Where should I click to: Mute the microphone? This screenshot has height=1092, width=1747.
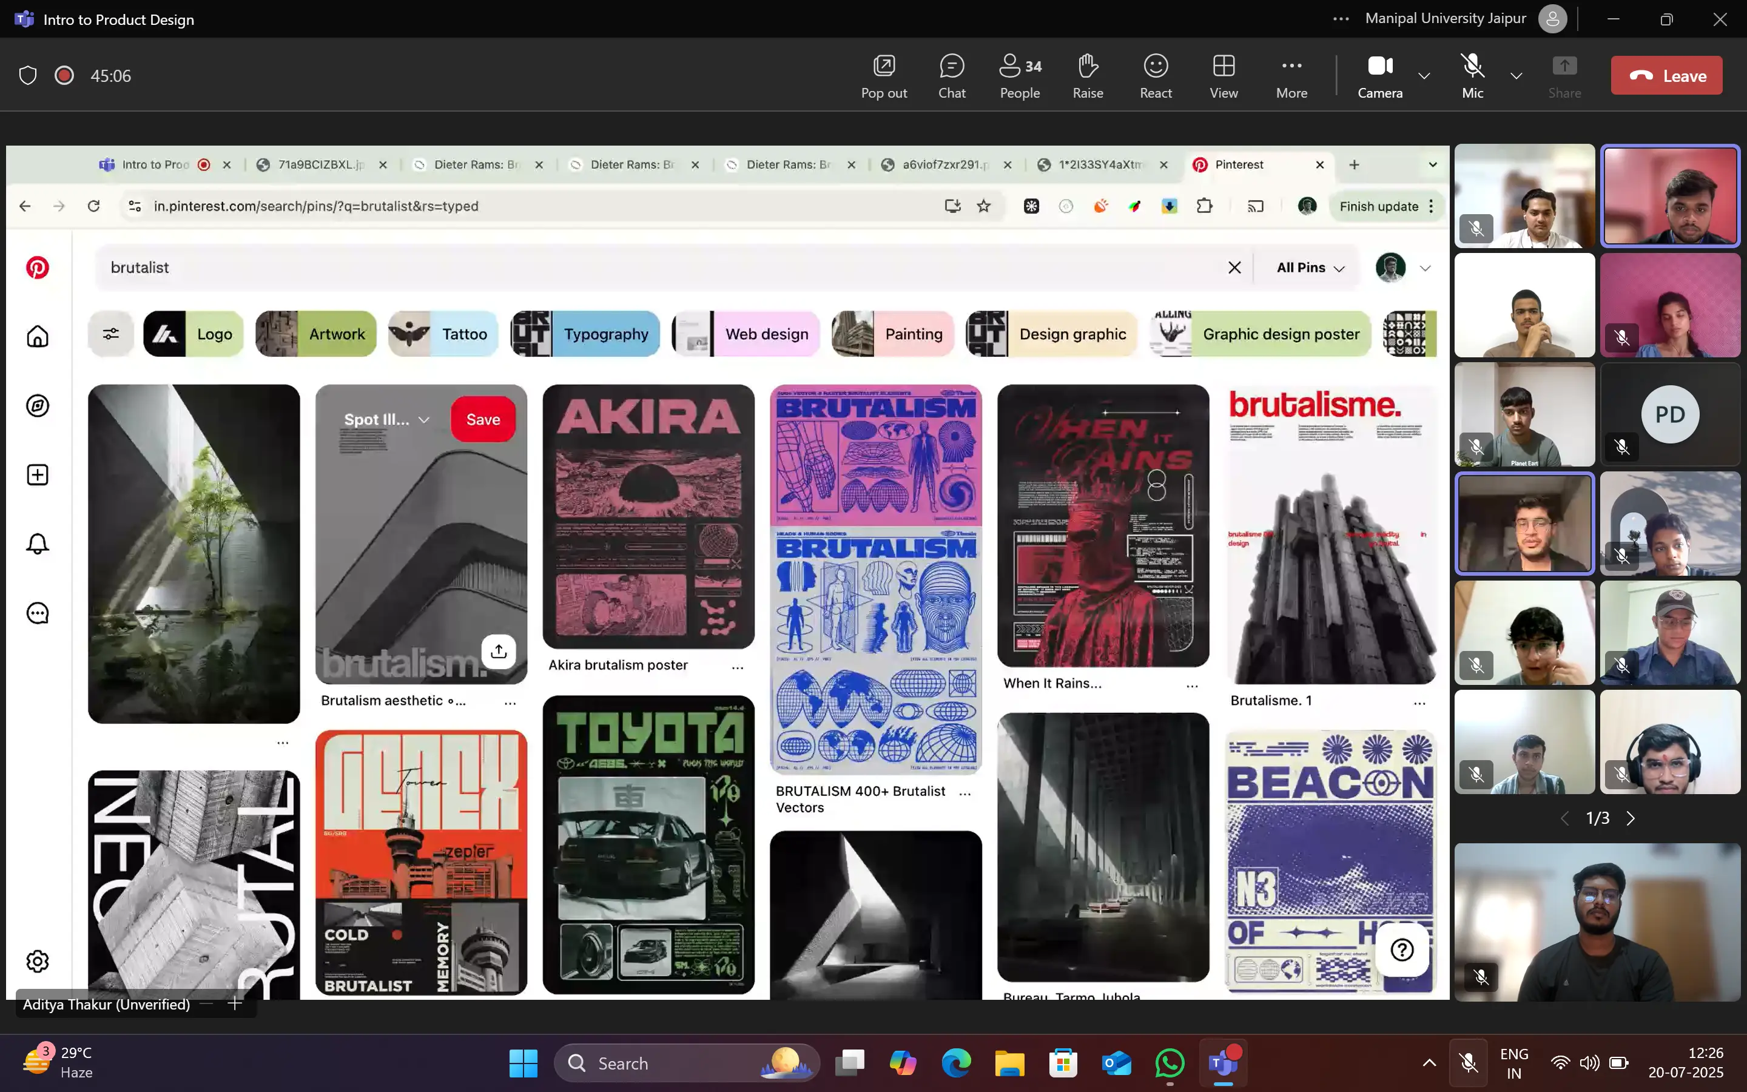1471,75
